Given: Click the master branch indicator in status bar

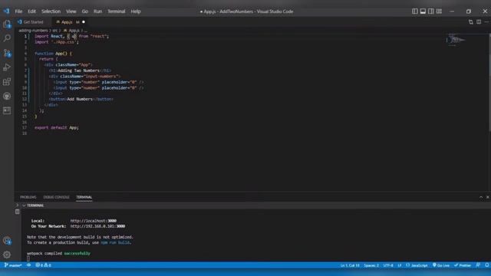Looking at the screenshot, I should pos(13,265).
